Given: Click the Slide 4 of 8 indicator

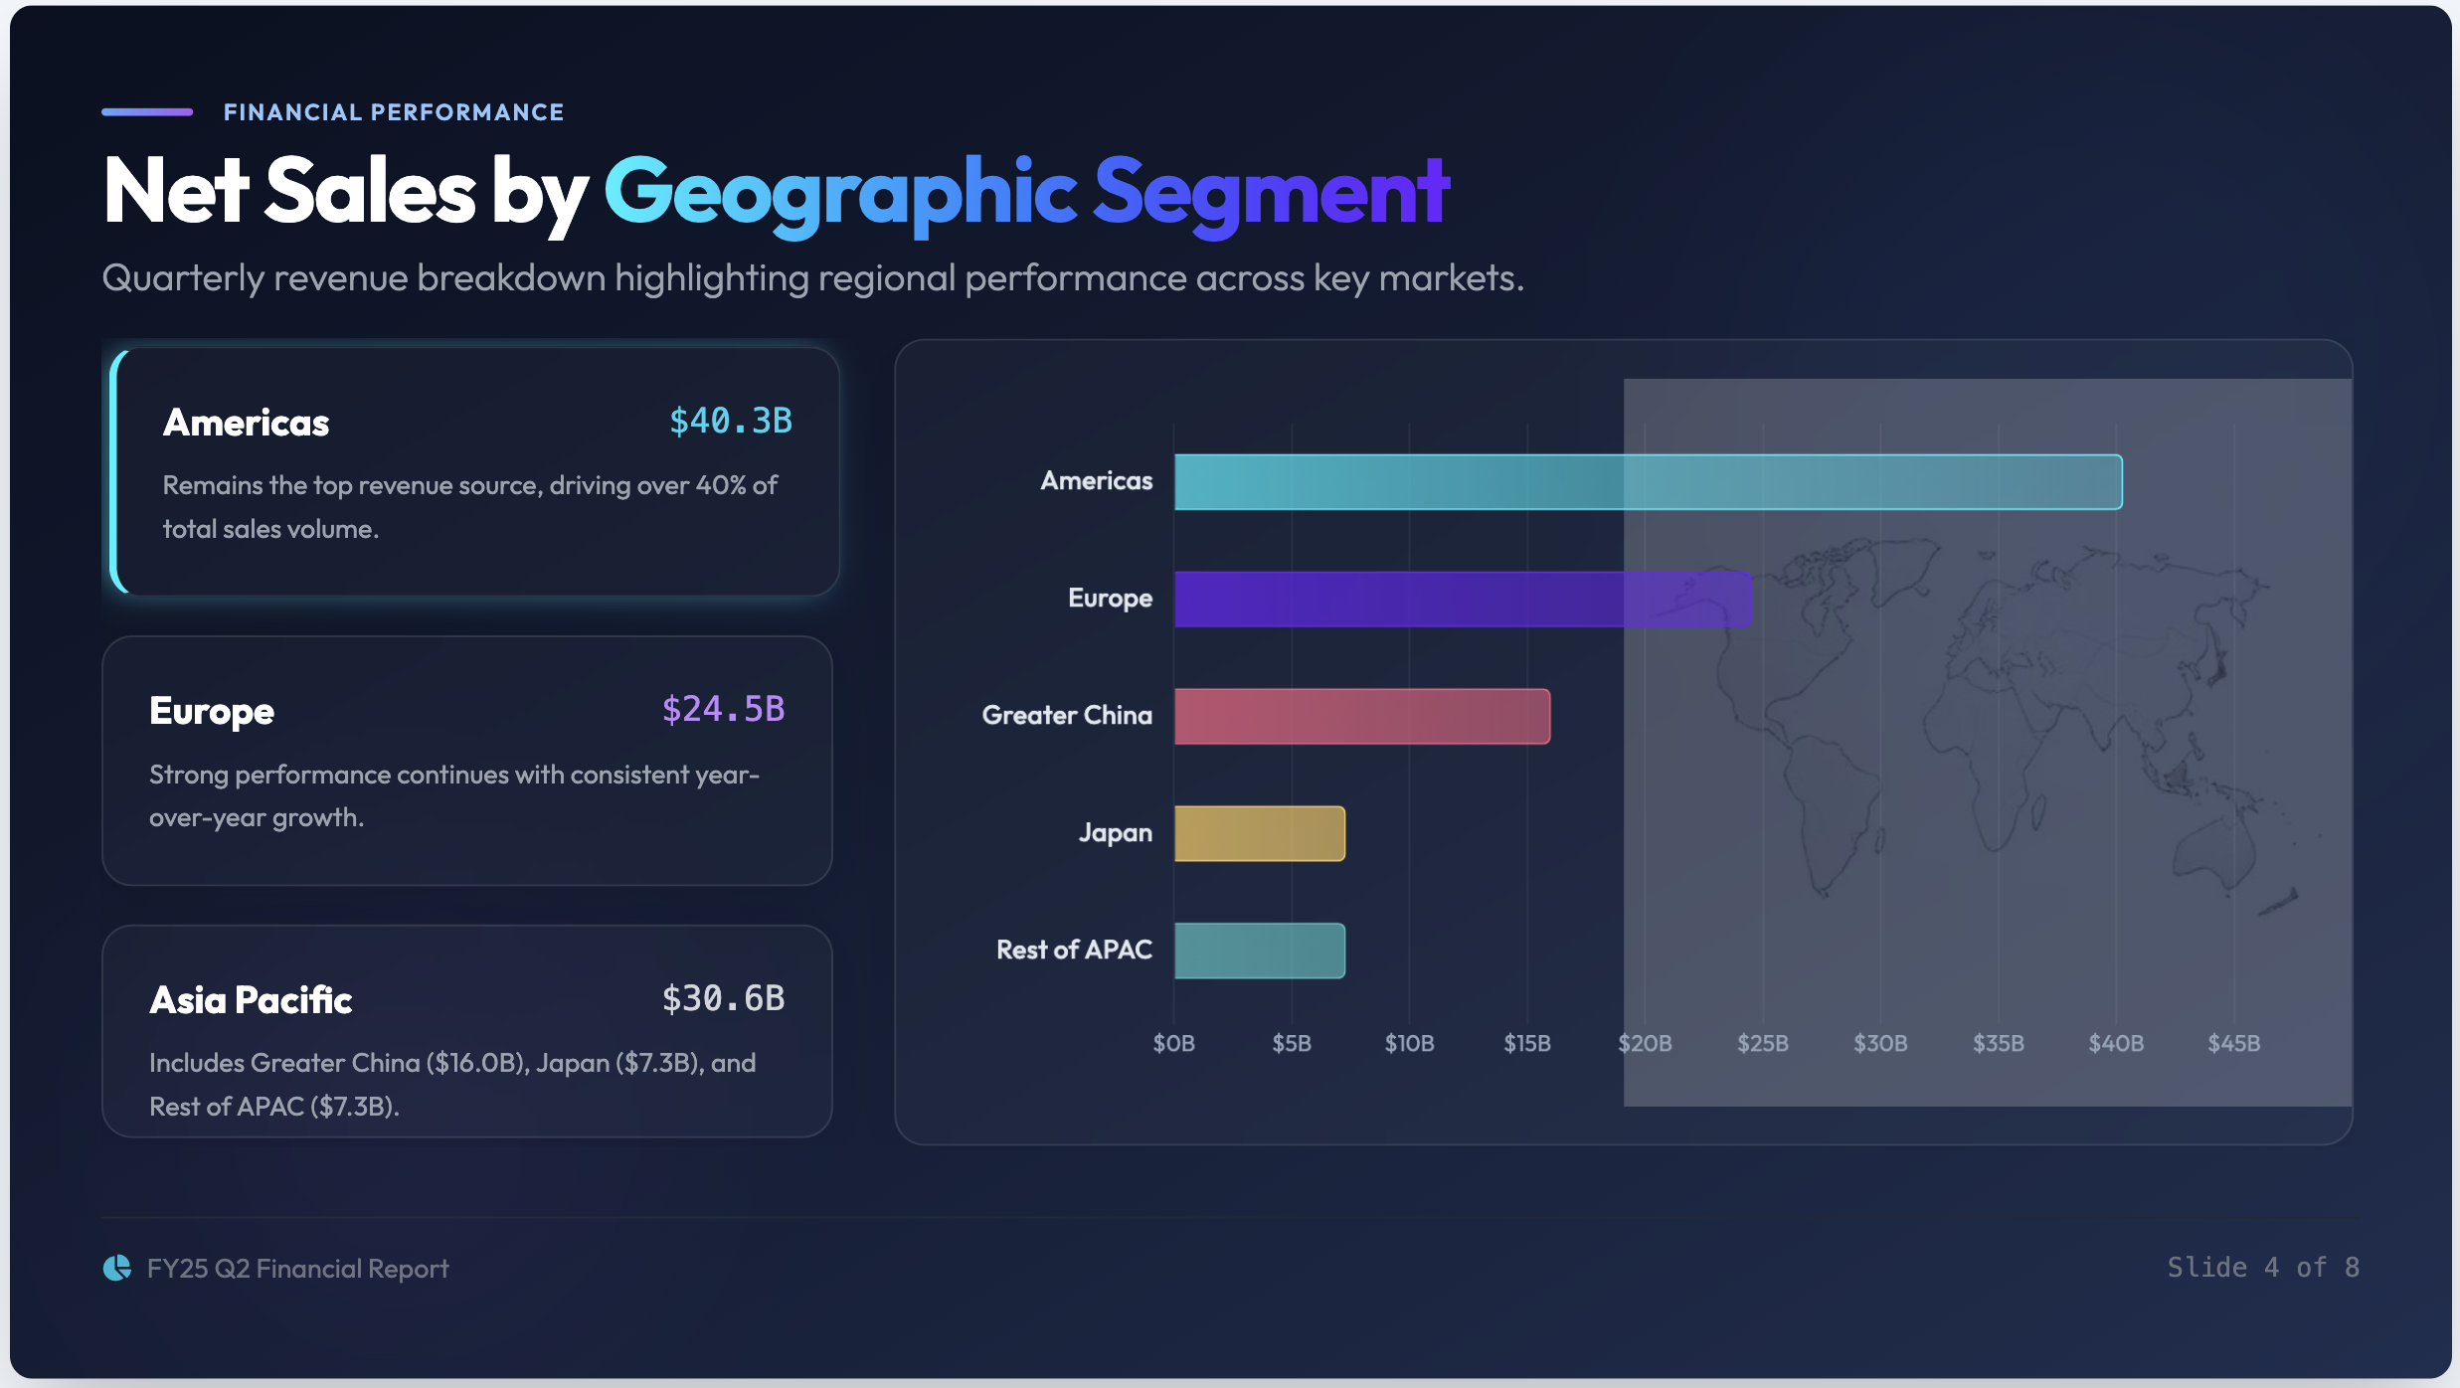Looking at the screenshot, I should pyautogui.click(x=2263, y=1267).
